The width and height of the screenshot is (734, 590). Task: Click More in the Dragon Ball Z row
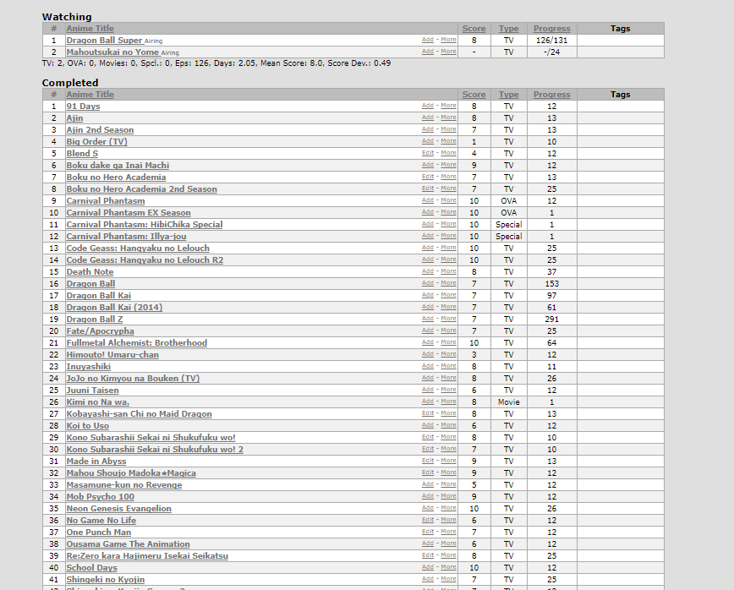pyautogui.click(x=448, y=319)
